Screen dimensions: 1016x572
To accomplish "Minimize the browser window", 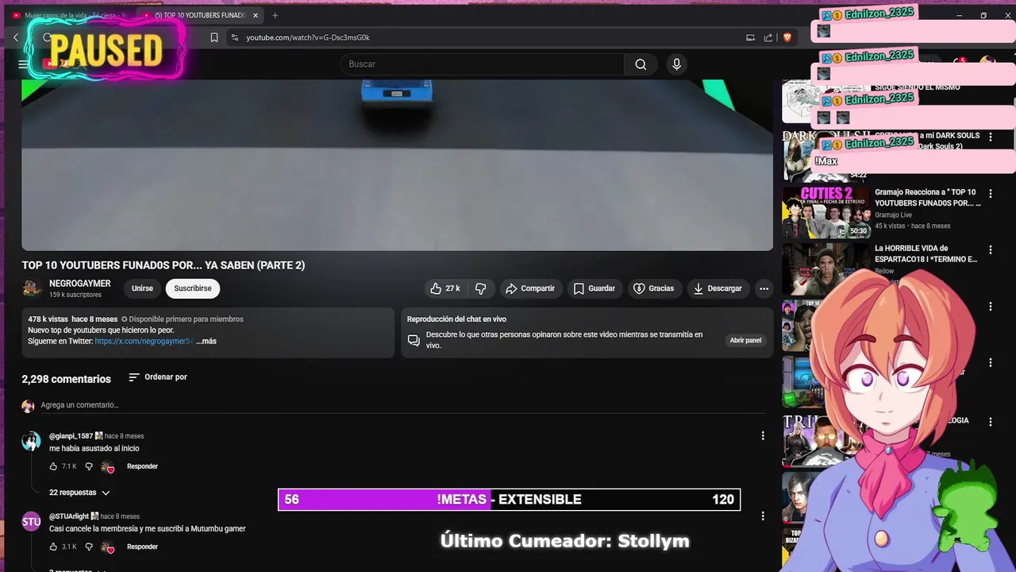I will (x=959, y=15).
